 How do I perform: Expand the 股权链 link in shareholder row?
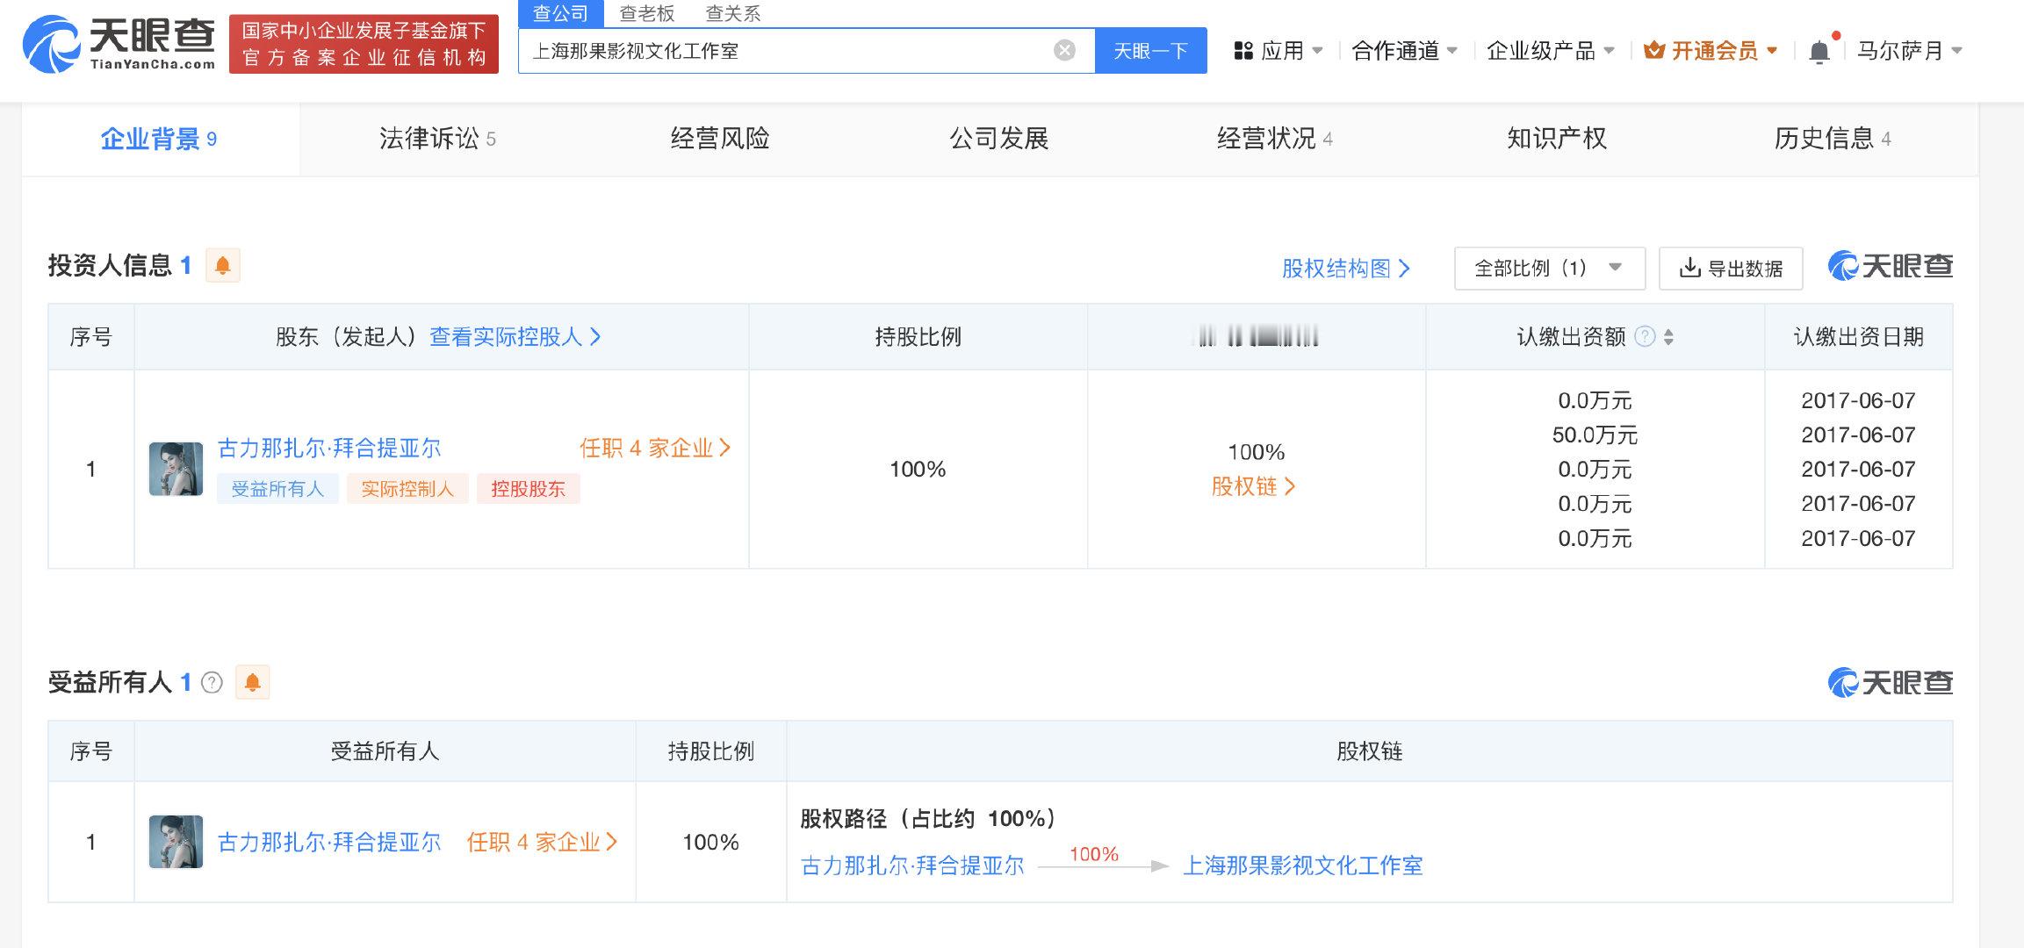tap(1254, 486)
